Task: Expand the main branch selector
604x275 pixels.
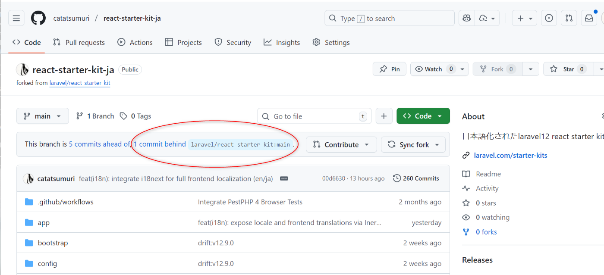Action: click(x=43, y=116)
